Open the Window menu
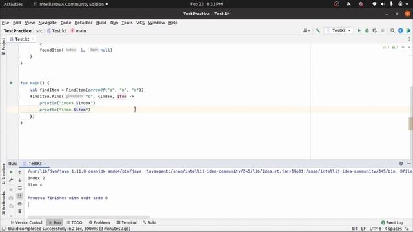413x232 pixels. [x=156, y=23]
